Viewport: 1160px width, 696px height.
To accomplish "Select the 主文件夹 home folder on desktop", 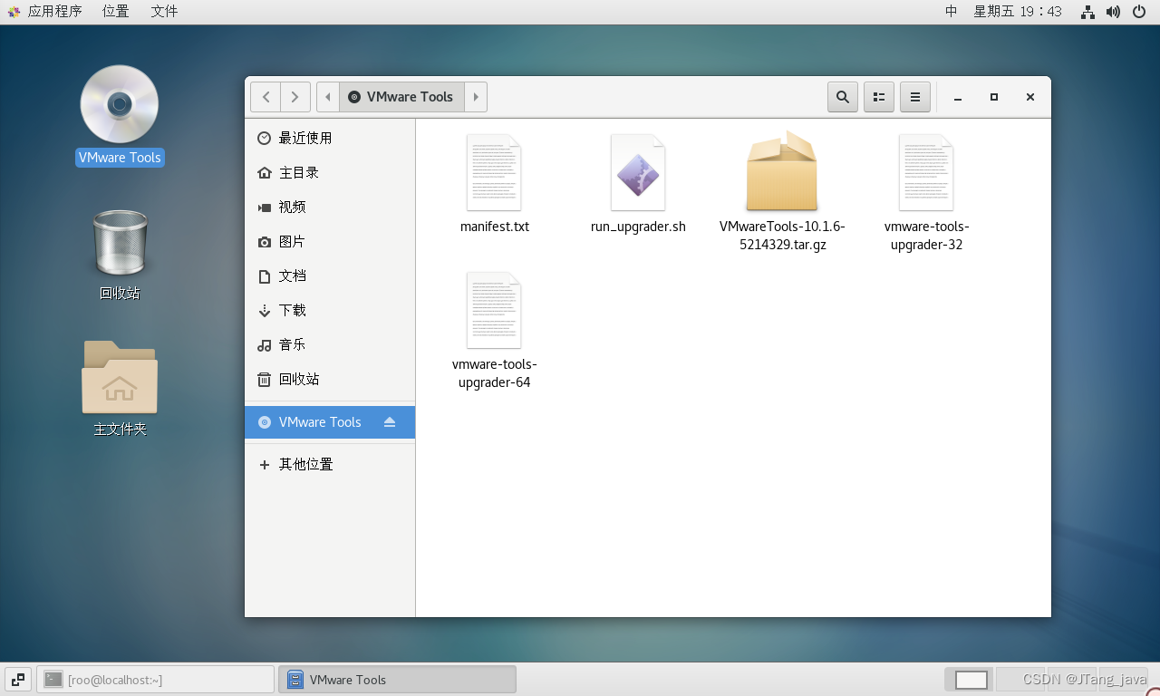I will (x=120, y=376).
